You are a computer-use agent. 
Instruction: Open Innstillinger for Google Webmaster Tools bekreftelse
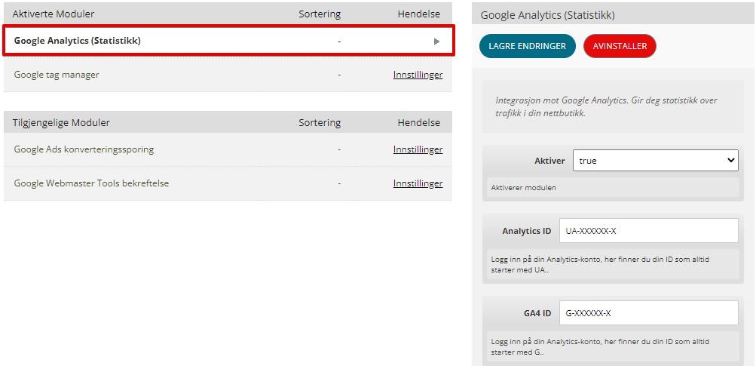coord(418,183)
